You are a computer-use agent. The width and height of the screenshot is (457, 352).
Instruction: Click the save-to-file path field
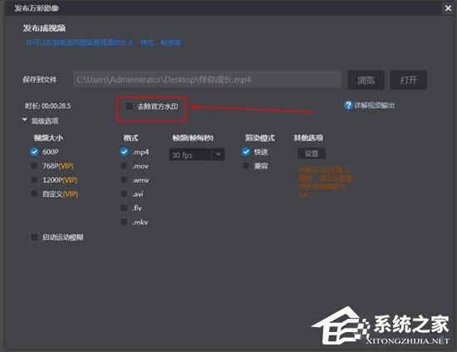207,80
